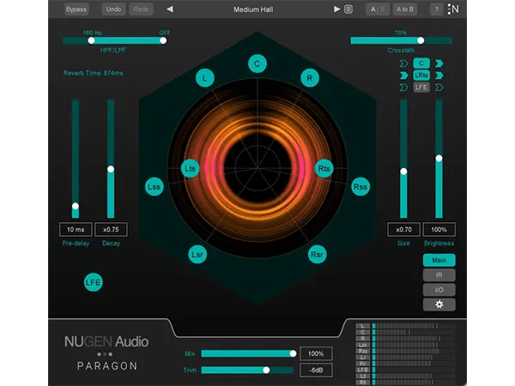Click the x0.75 Decay value field

pos(111,229)
